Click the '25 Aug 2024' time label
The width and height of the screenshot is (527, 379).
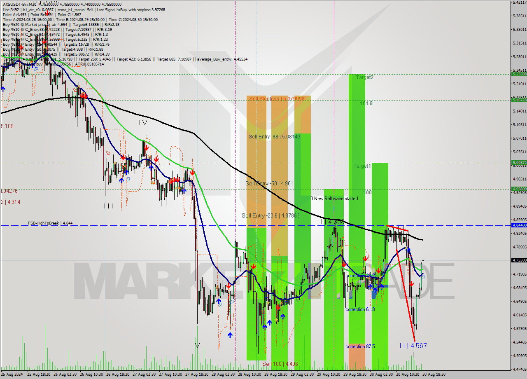coord(12,375)
